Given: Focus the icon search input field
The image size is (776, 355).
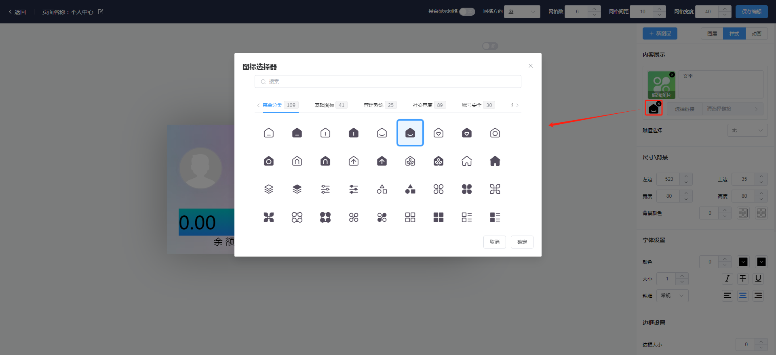Looking at the screenshot, I should tap(388, 81).
